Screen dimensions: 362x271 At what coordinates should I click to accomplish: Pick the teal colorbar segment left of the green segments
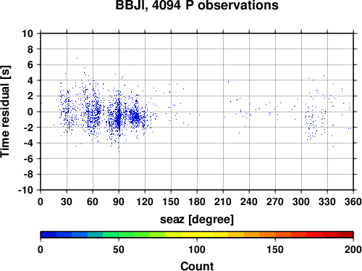point(96,235)
